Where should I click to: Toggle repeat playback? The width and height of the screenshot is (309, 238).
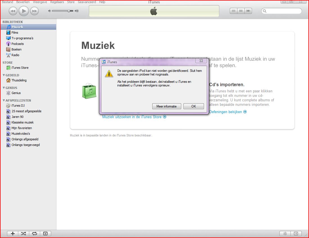pyautogui.click(x=35, y=234)
